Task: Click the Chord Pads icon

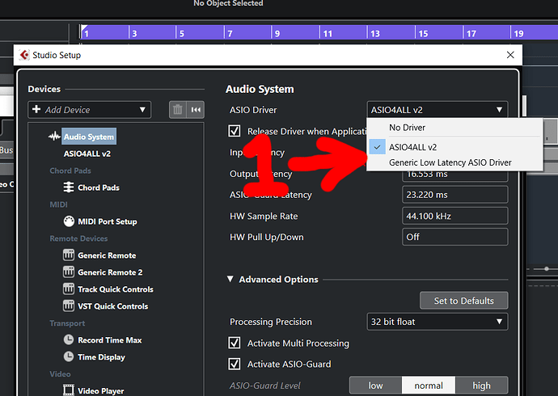Action: click(69, 187)
